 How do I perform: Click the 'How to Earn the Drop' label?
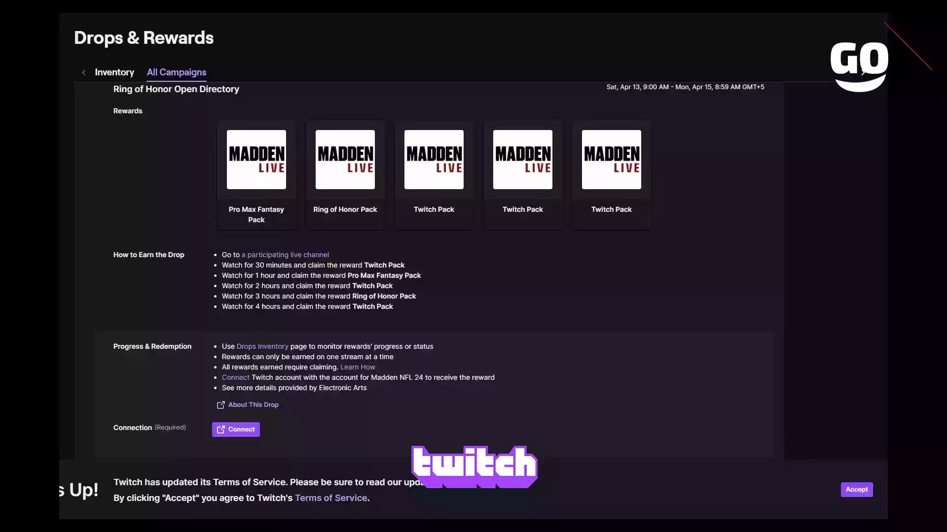tap(148, 255)
